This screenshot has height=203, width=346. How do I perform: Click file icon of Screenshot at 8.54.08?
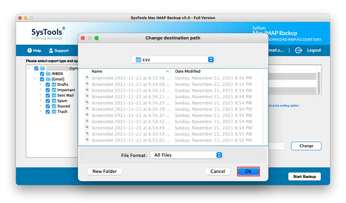[87, 84]
